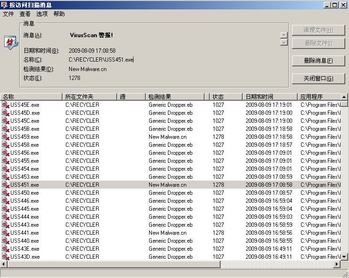Click message box scroll down arrow
The image size is (349, 278).
(284, 42)
